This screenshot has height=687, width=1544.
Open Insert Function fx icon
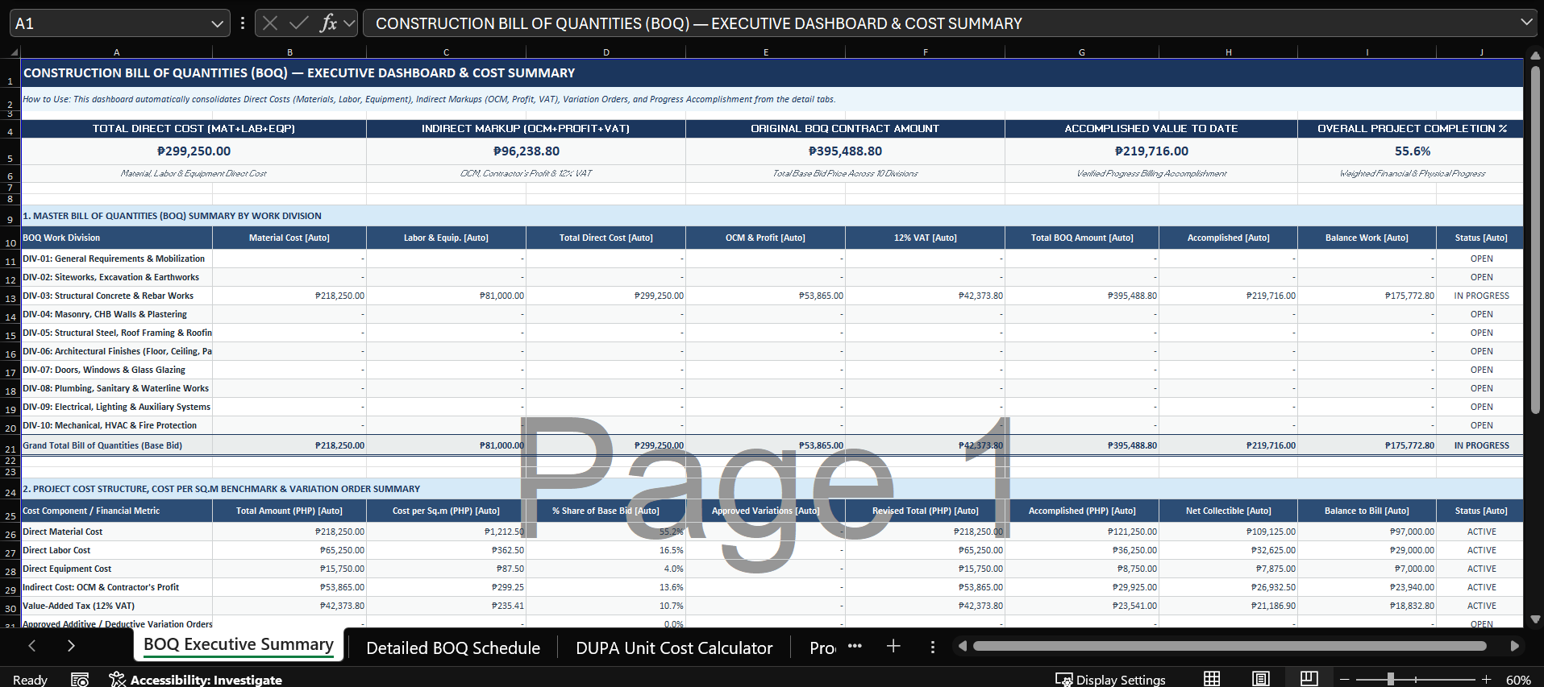327,23
